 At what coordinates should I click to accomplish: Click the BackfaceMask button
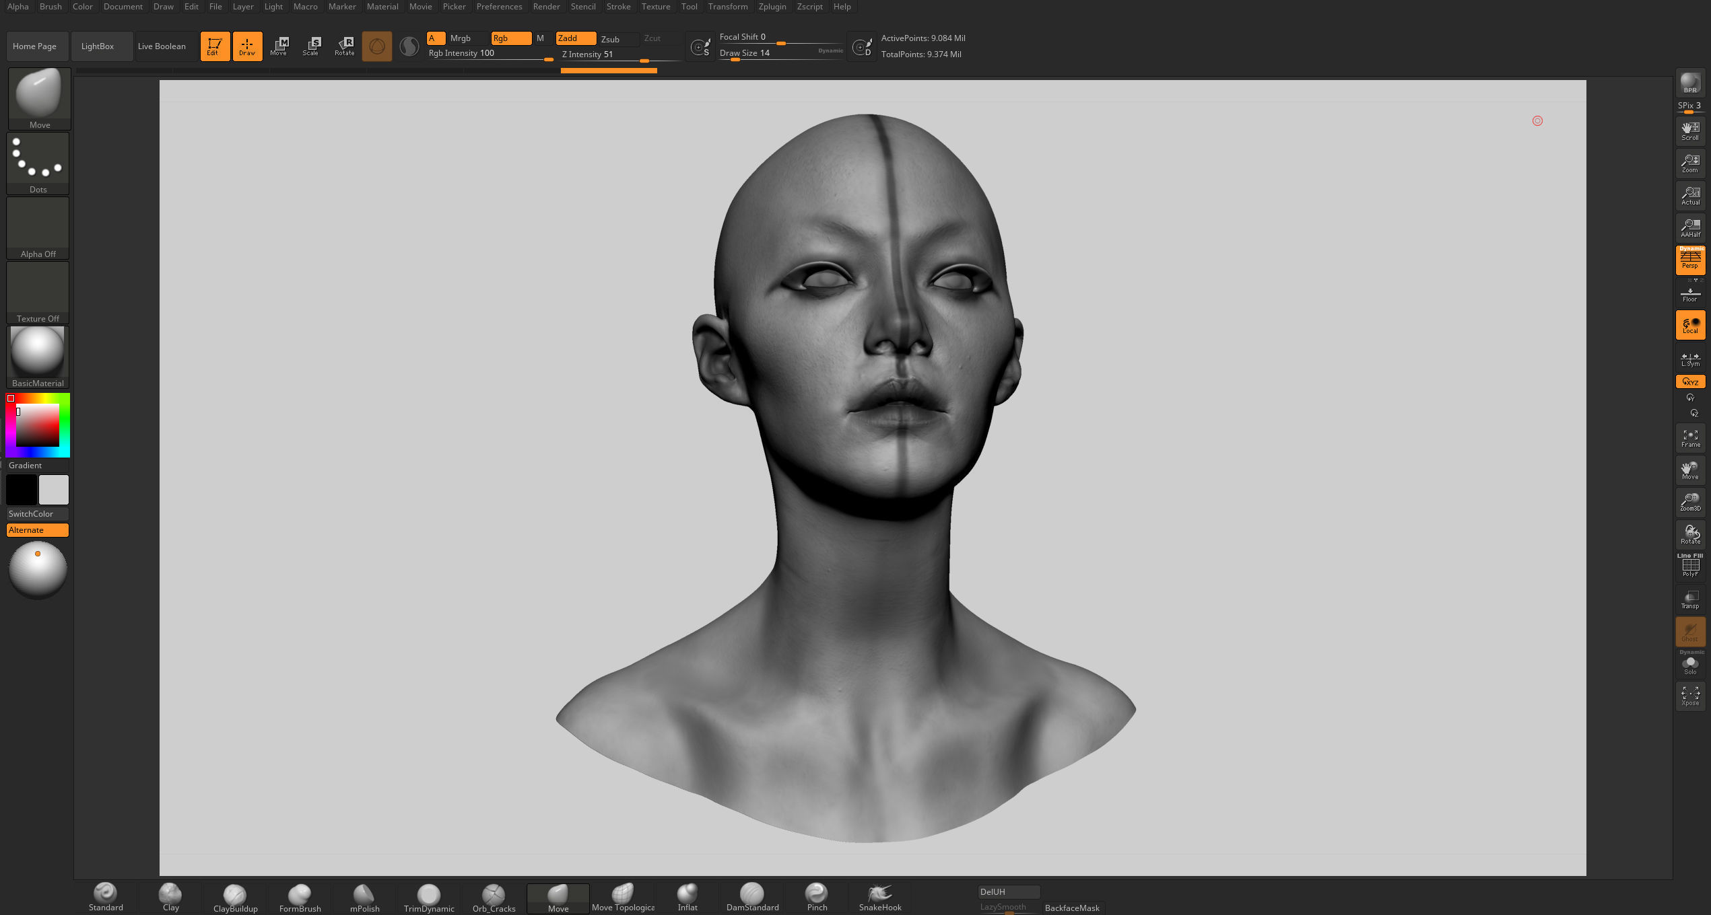click(1073, 908)
